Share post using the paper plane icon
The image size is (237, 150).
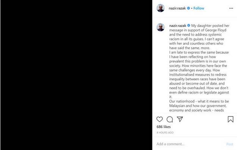click(180, 119)
